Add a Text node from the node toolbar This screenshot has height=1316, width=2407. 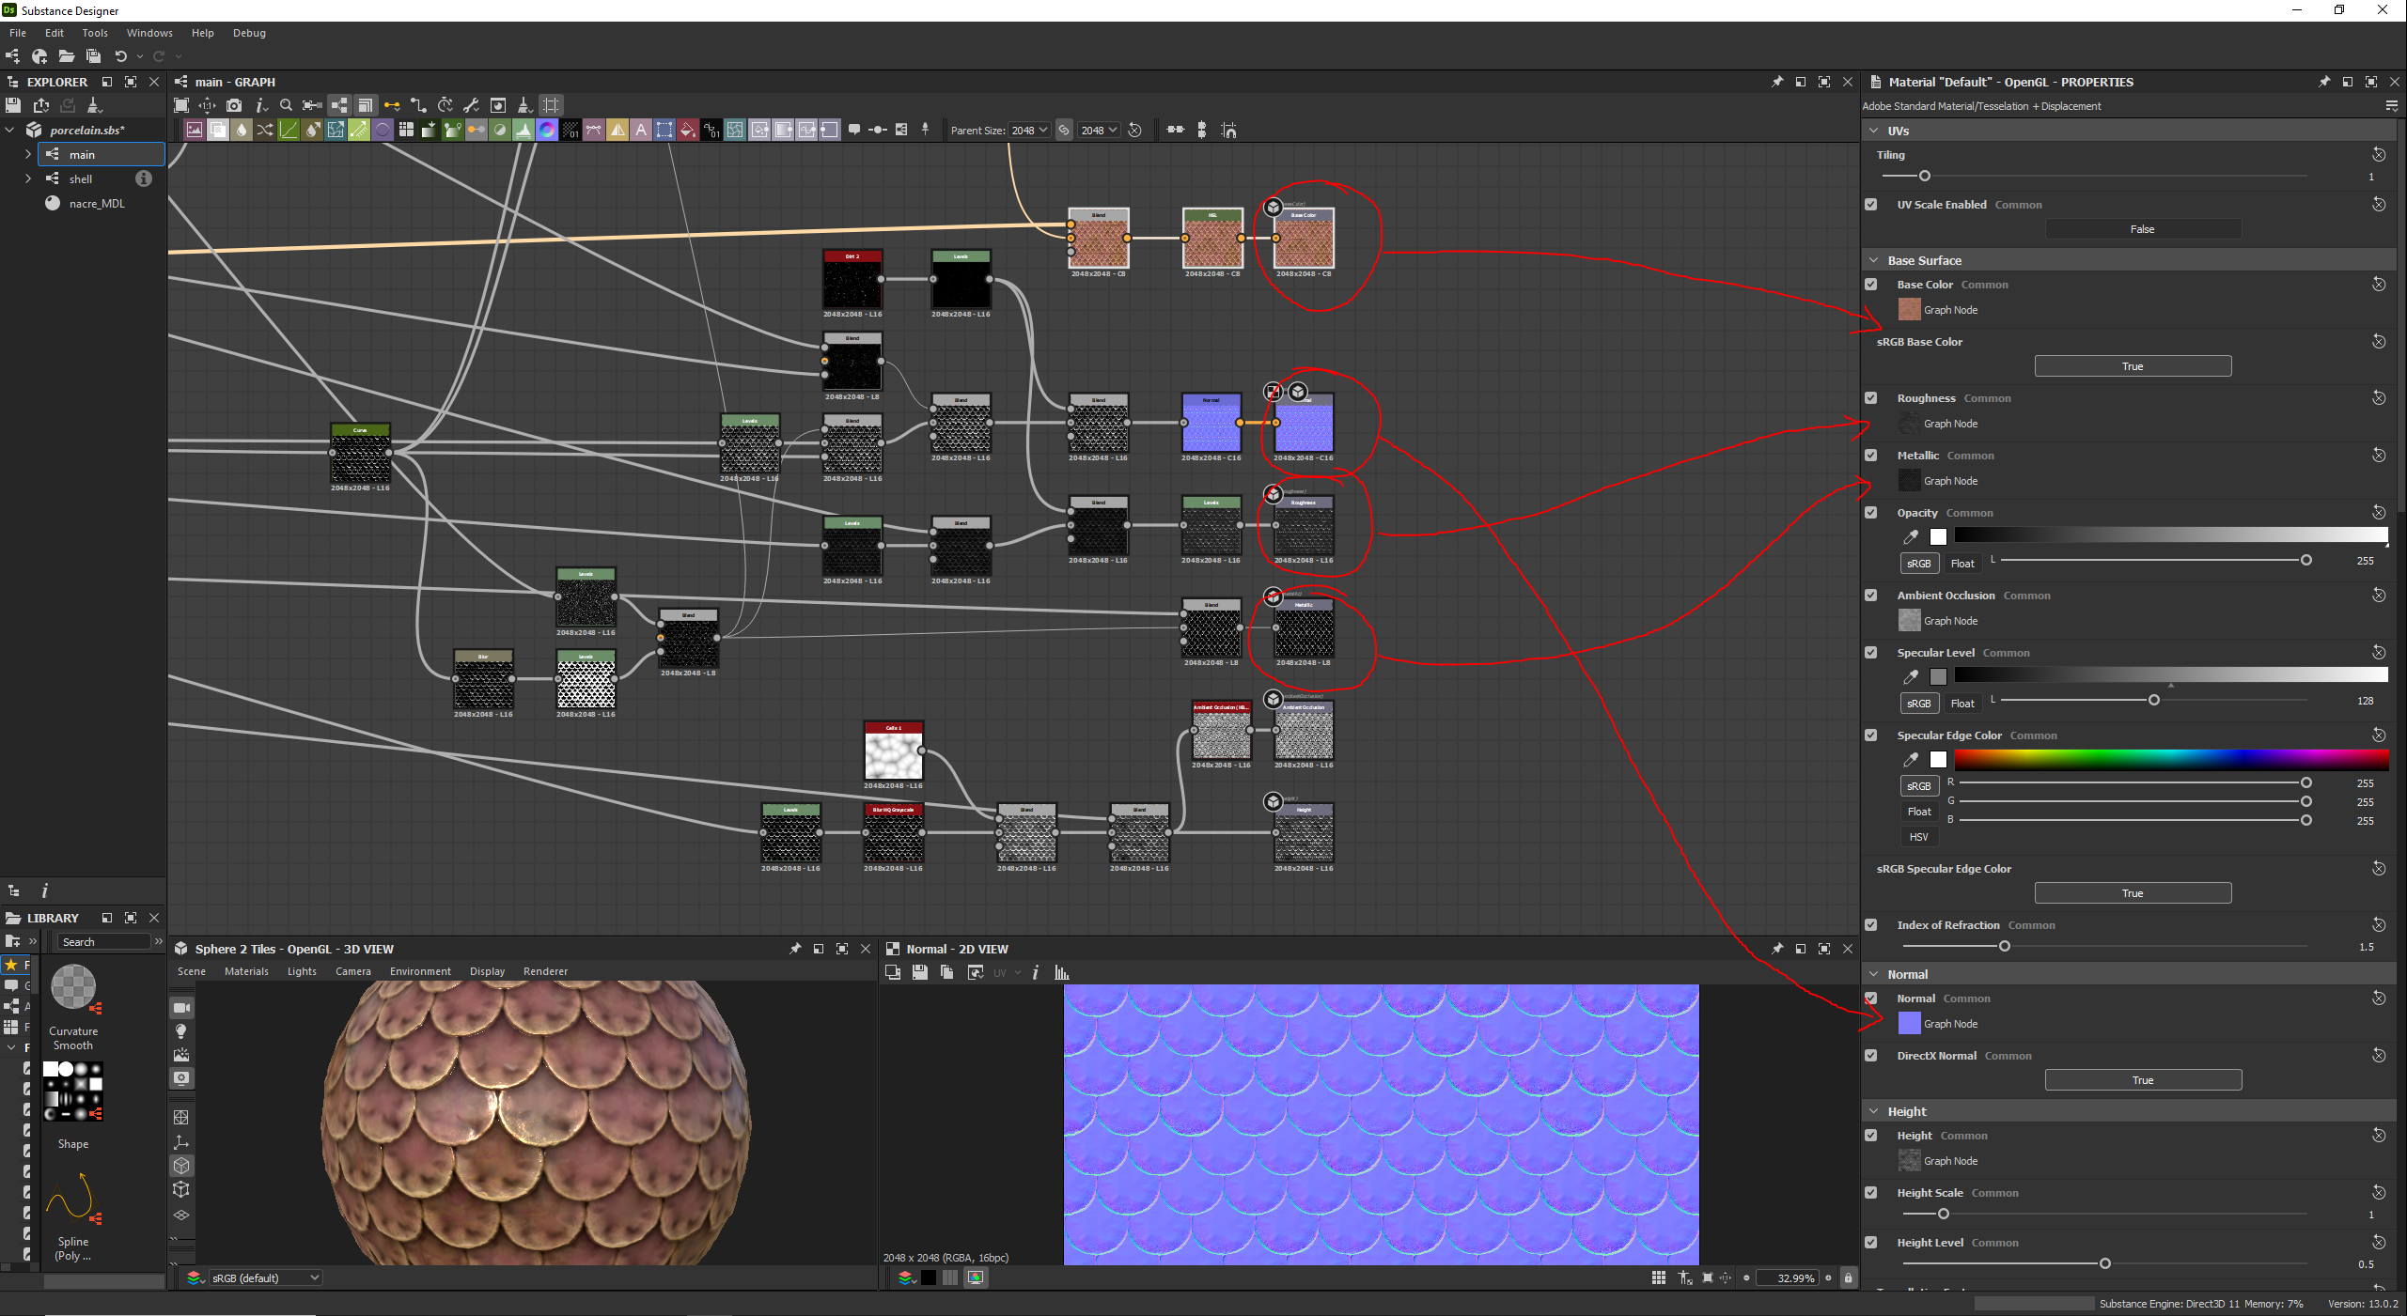642,130
